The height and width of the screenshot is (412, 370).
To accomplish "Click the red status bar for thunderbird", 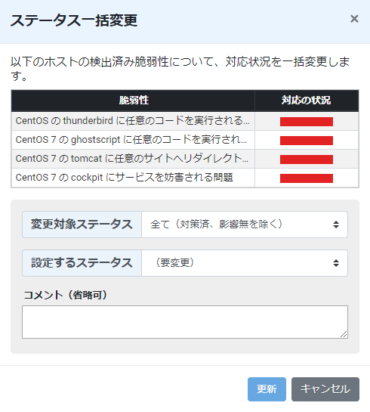I will tap(307, 122).
